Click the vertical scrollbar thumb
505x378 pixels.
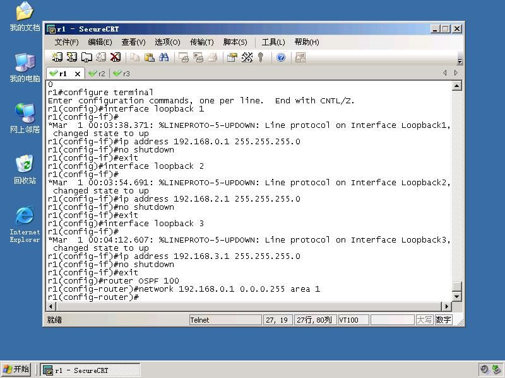[456, 287]
